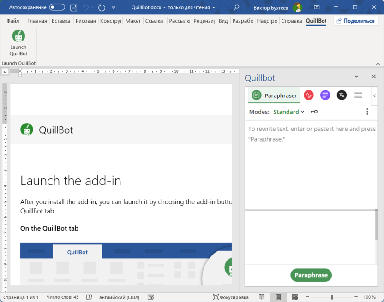384x302 pixels.
Task: Click the synonym slider key icon
Action: pos(314,112)
